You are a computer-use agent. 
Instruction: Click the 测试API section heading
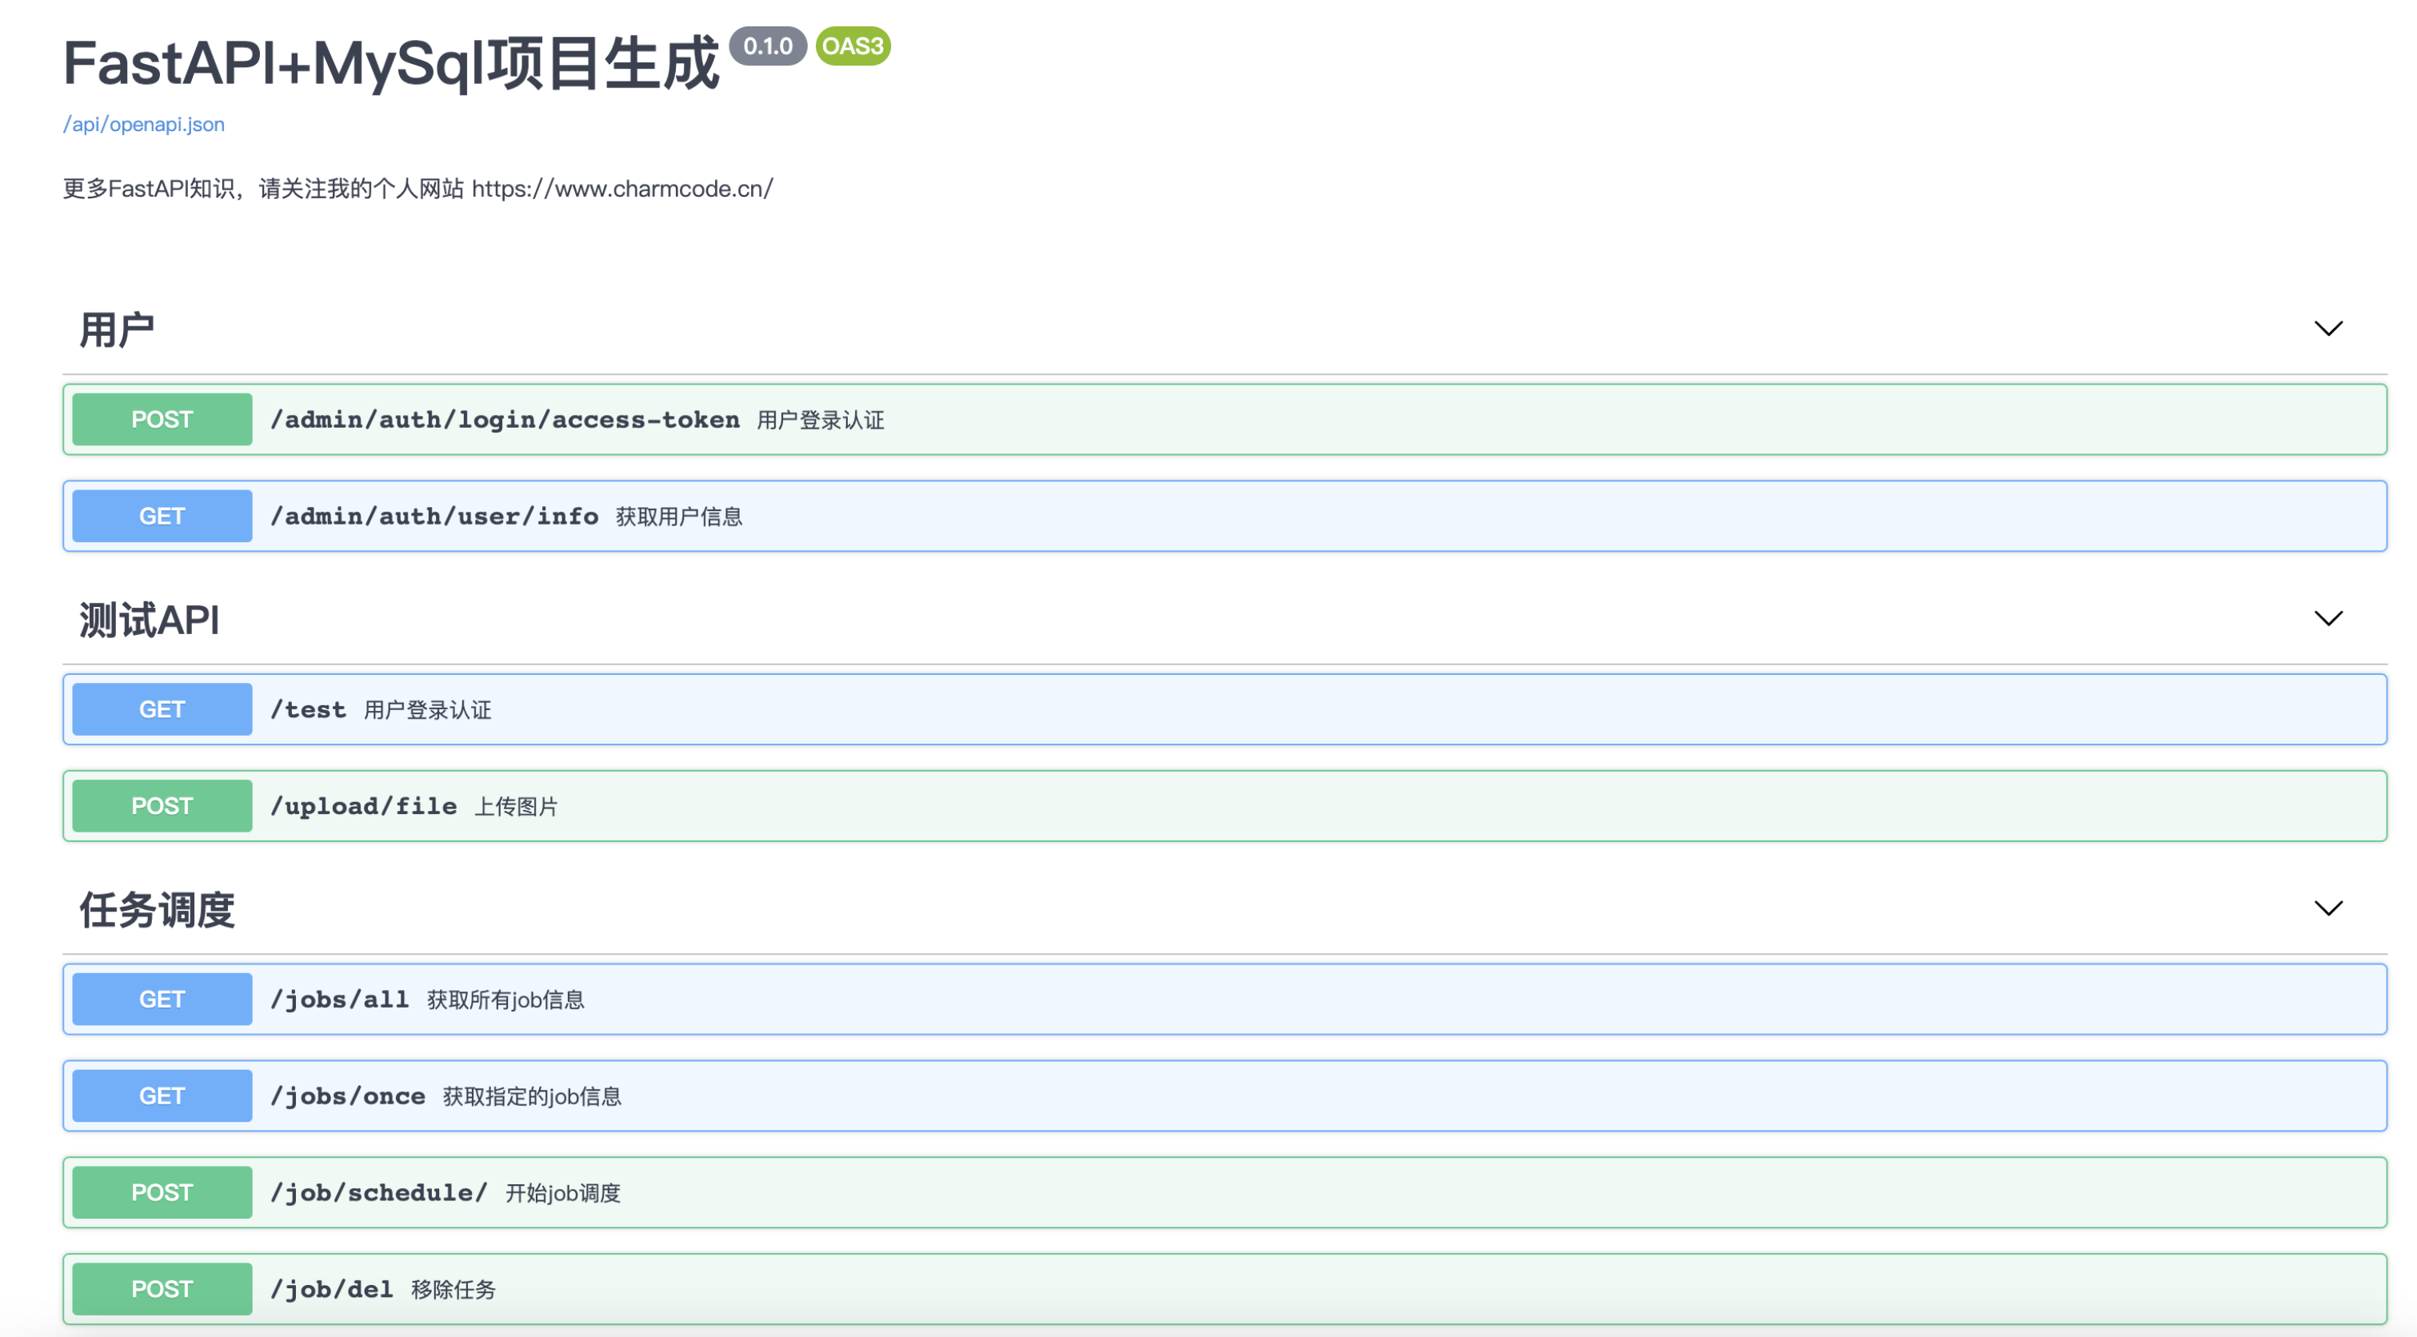150,619
